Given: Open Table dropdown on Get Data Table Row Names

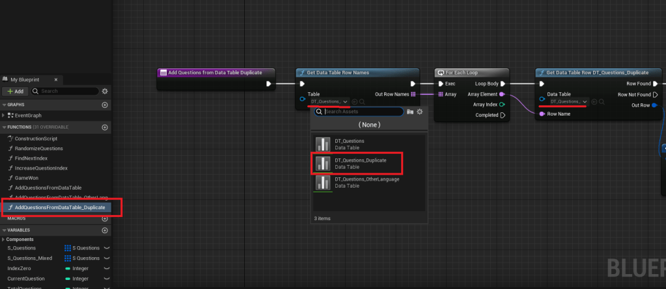Looking at the screenshot, I should click(330, 102).
